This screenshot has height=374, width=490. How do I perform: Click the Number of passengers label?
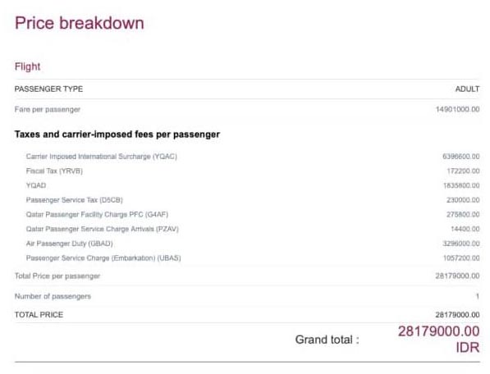tap(53, 296)
